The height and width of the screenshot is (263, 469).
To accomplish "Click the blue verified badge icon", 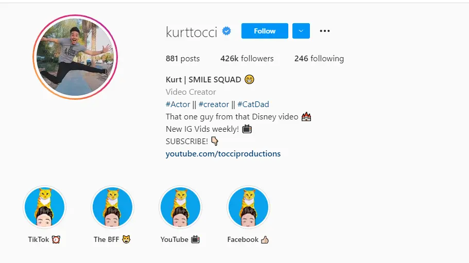I will point(227,31).
